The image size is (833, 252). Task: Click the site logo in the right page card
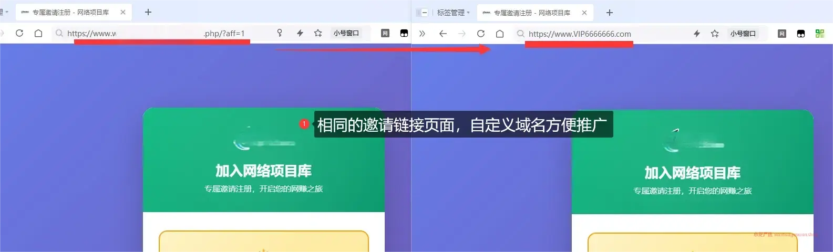click(x=693, y=142)
